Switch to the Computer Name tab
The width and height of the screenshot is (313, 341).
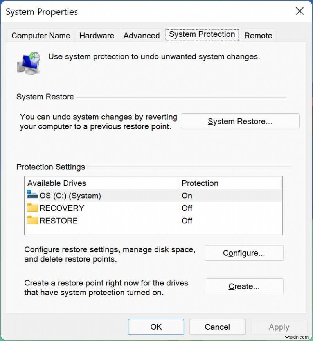pyautogui.click(x=41, y=36)
